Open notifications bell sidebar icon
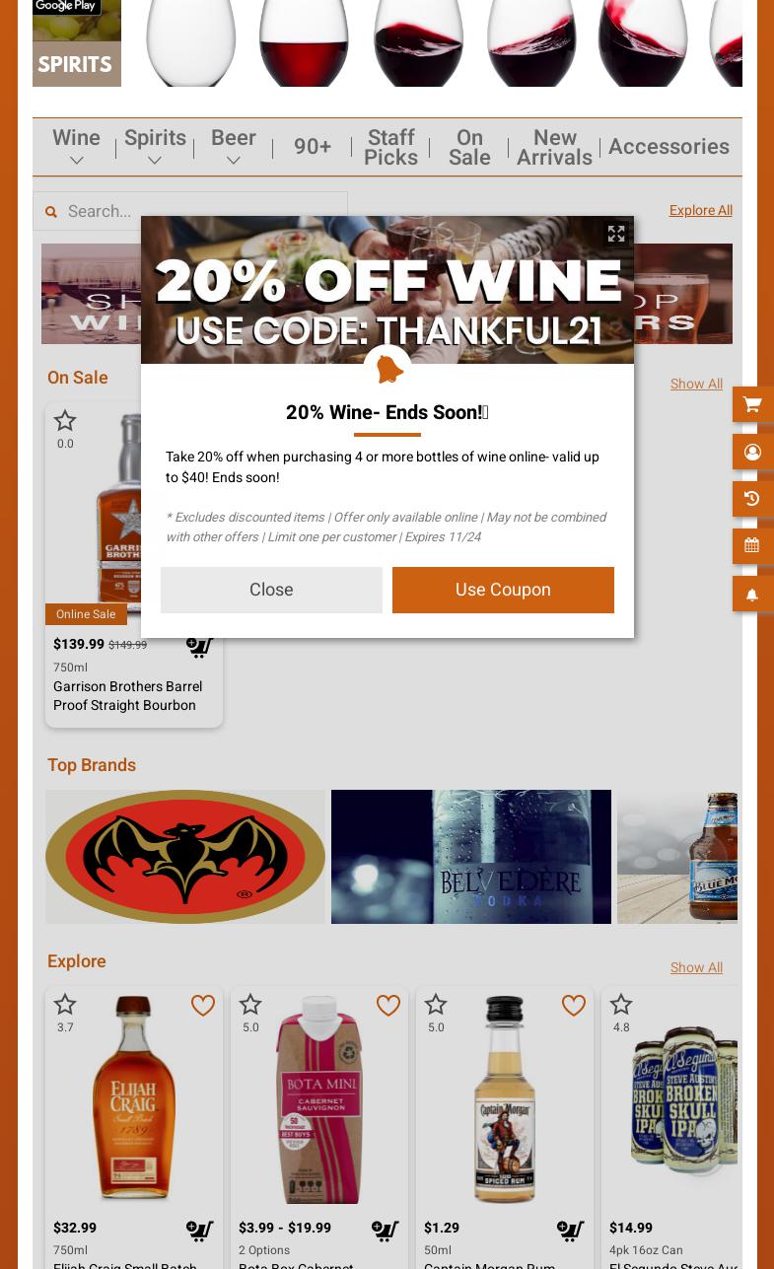This screenshot has height=1269, width=774. click(753, 594)
